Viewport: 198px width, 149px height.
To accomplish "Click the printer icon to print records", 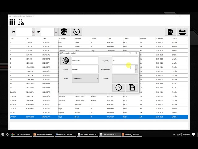I will pos(183,32).
